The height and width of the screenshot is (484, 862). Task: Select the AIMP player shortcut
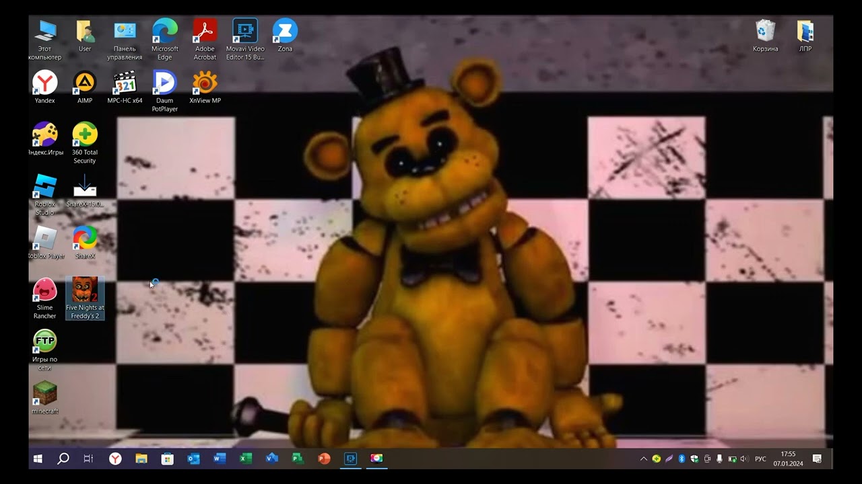(85, 87)
